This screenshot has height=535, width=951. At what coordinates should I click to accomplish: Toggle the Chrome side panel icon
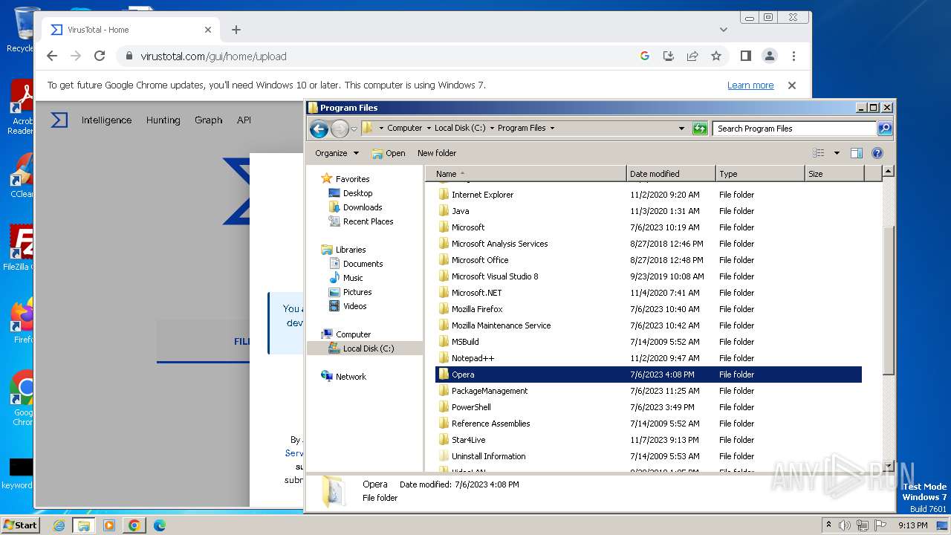click(746, 56)
